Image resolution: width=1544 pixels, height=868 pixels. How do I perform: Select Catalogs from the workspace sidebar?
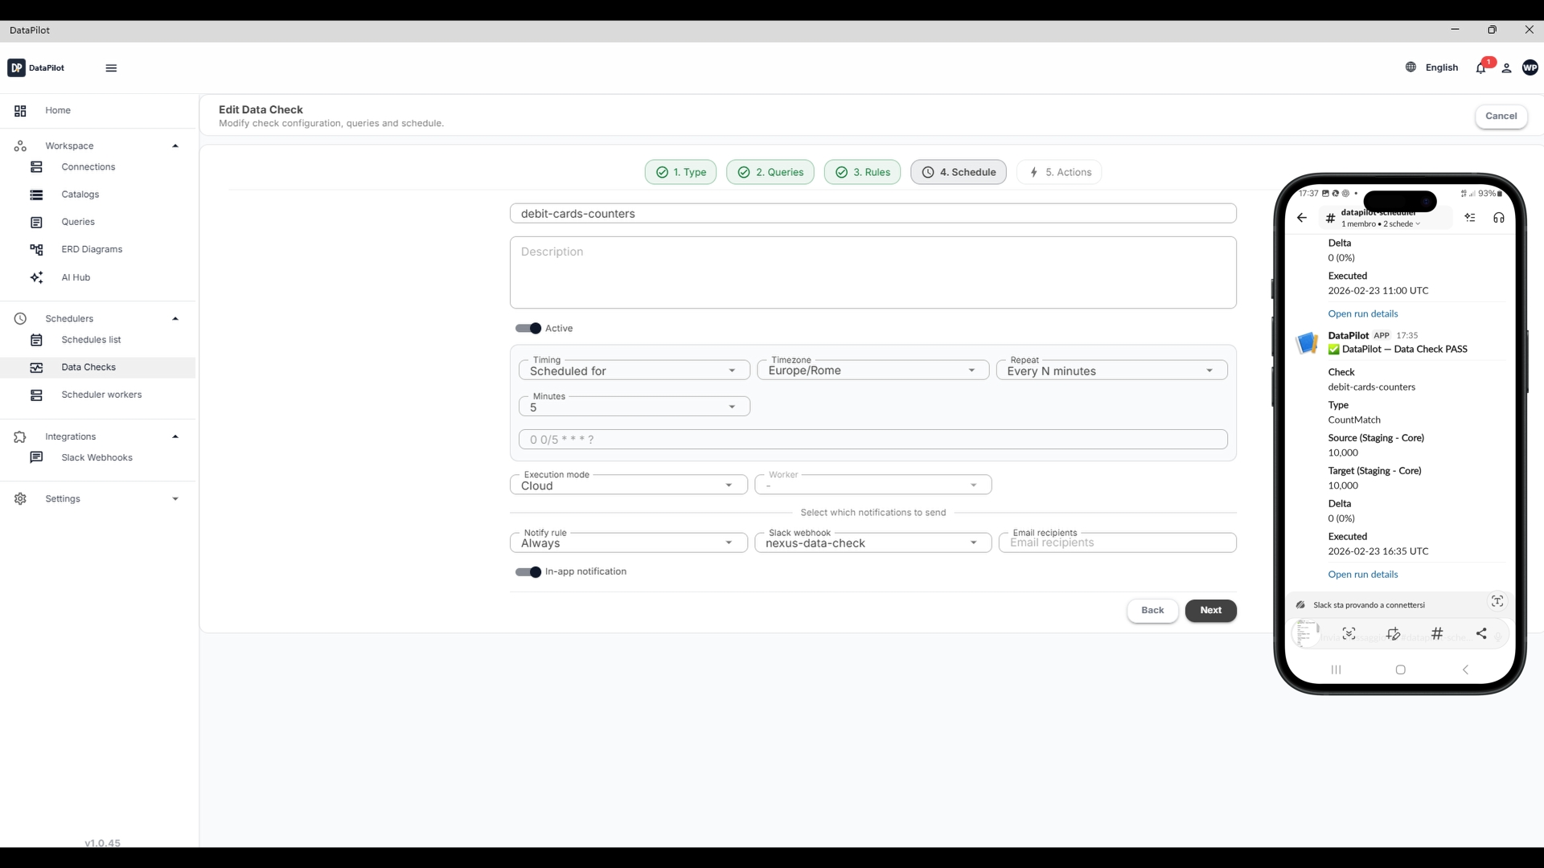[x=80, y=194]
